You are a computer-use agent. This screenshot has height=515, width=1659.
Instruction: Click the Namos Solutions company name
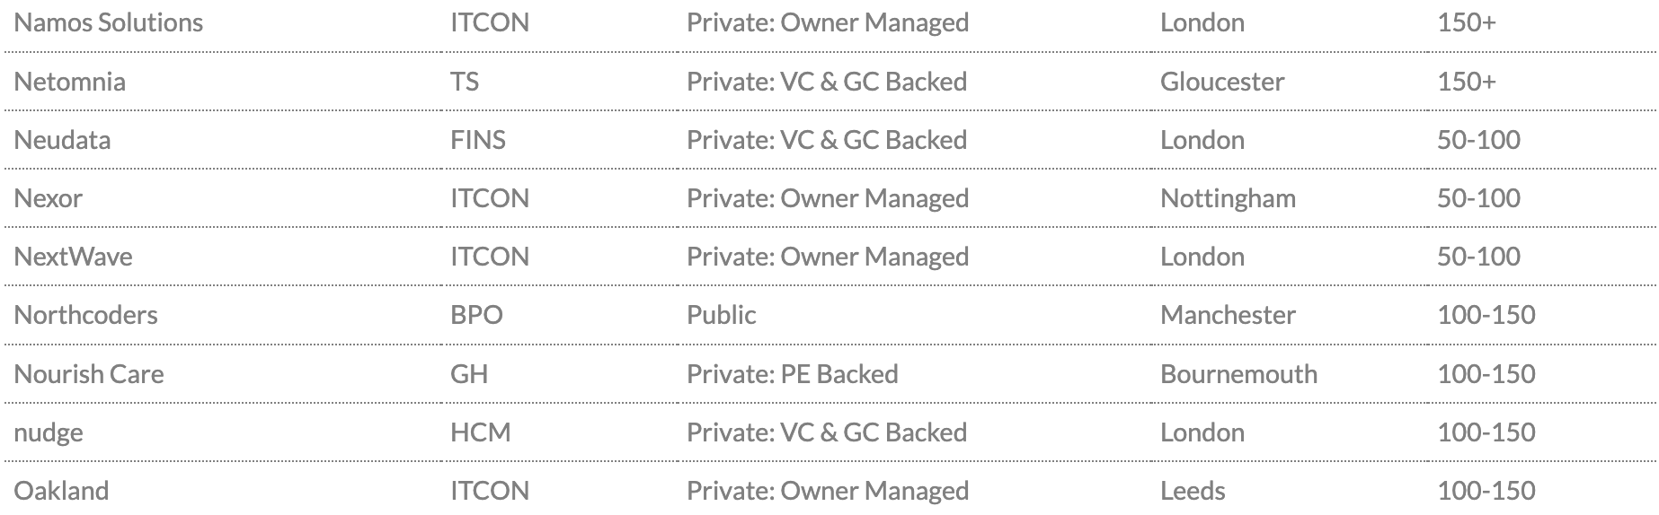point(108,22)
